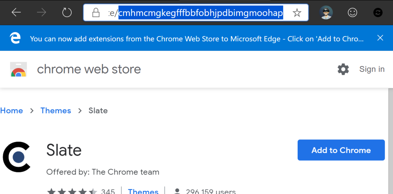Click the black circular sync icon
Image resolution: width=393 pixels, height=194 pixels.
378,13
